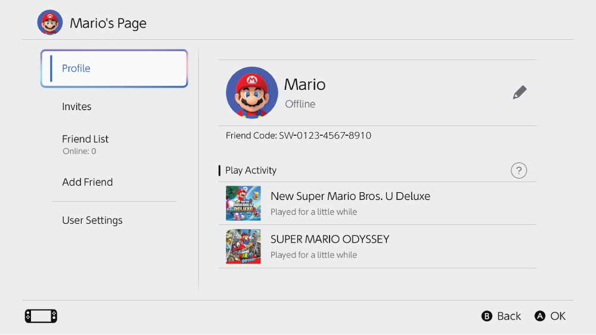Click the controller icon at bottom left
The image size is (596, 335).
tap(41, 316)
